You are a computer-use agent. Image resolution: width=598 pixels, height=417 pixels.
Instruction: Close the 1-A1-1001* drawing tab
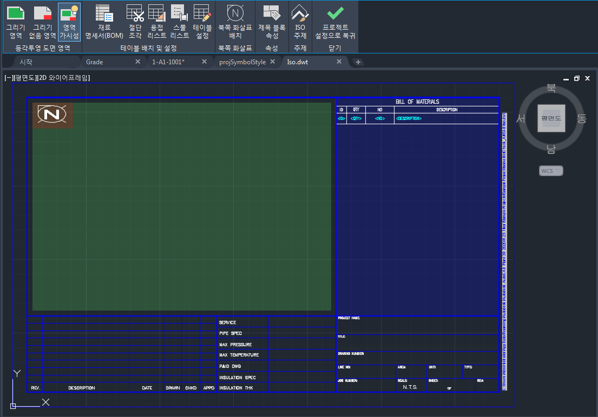click(x=204, y=62)
